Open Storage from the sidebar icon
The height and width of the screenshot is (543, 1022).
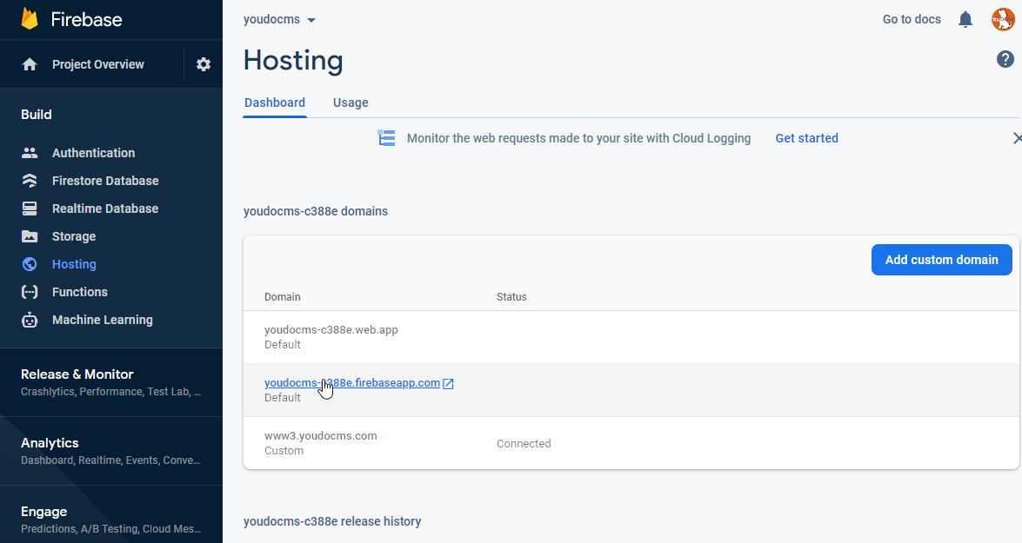point(30,235)
